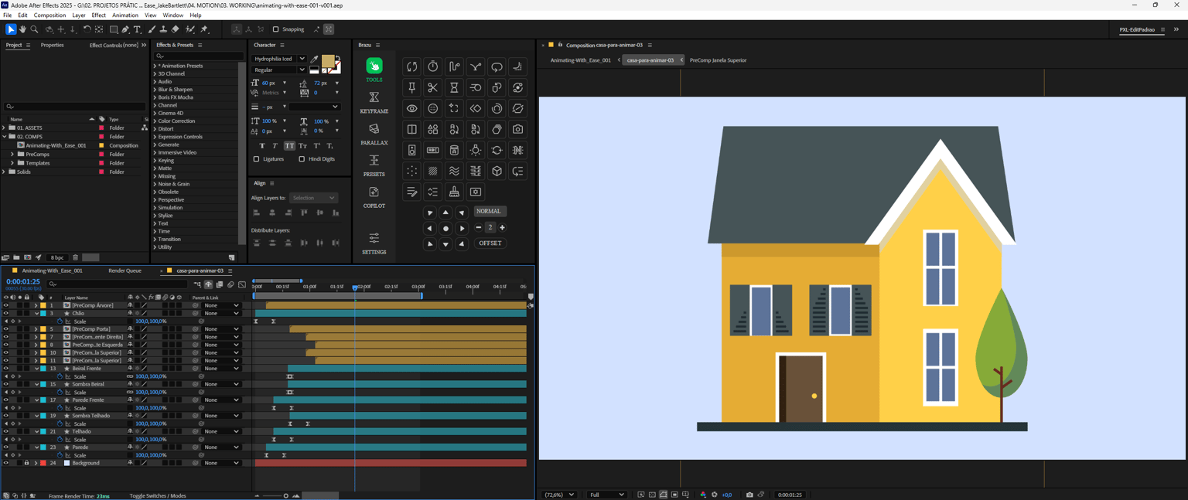This screenshot has width=1188, height=500.
Task: Open the Animation menu
Action: [125, 15]
